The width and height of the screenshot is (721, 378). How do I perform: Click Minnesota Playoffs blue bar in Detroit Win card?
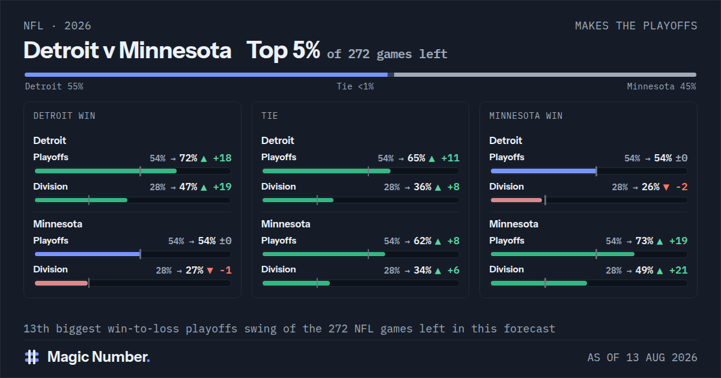87,254
